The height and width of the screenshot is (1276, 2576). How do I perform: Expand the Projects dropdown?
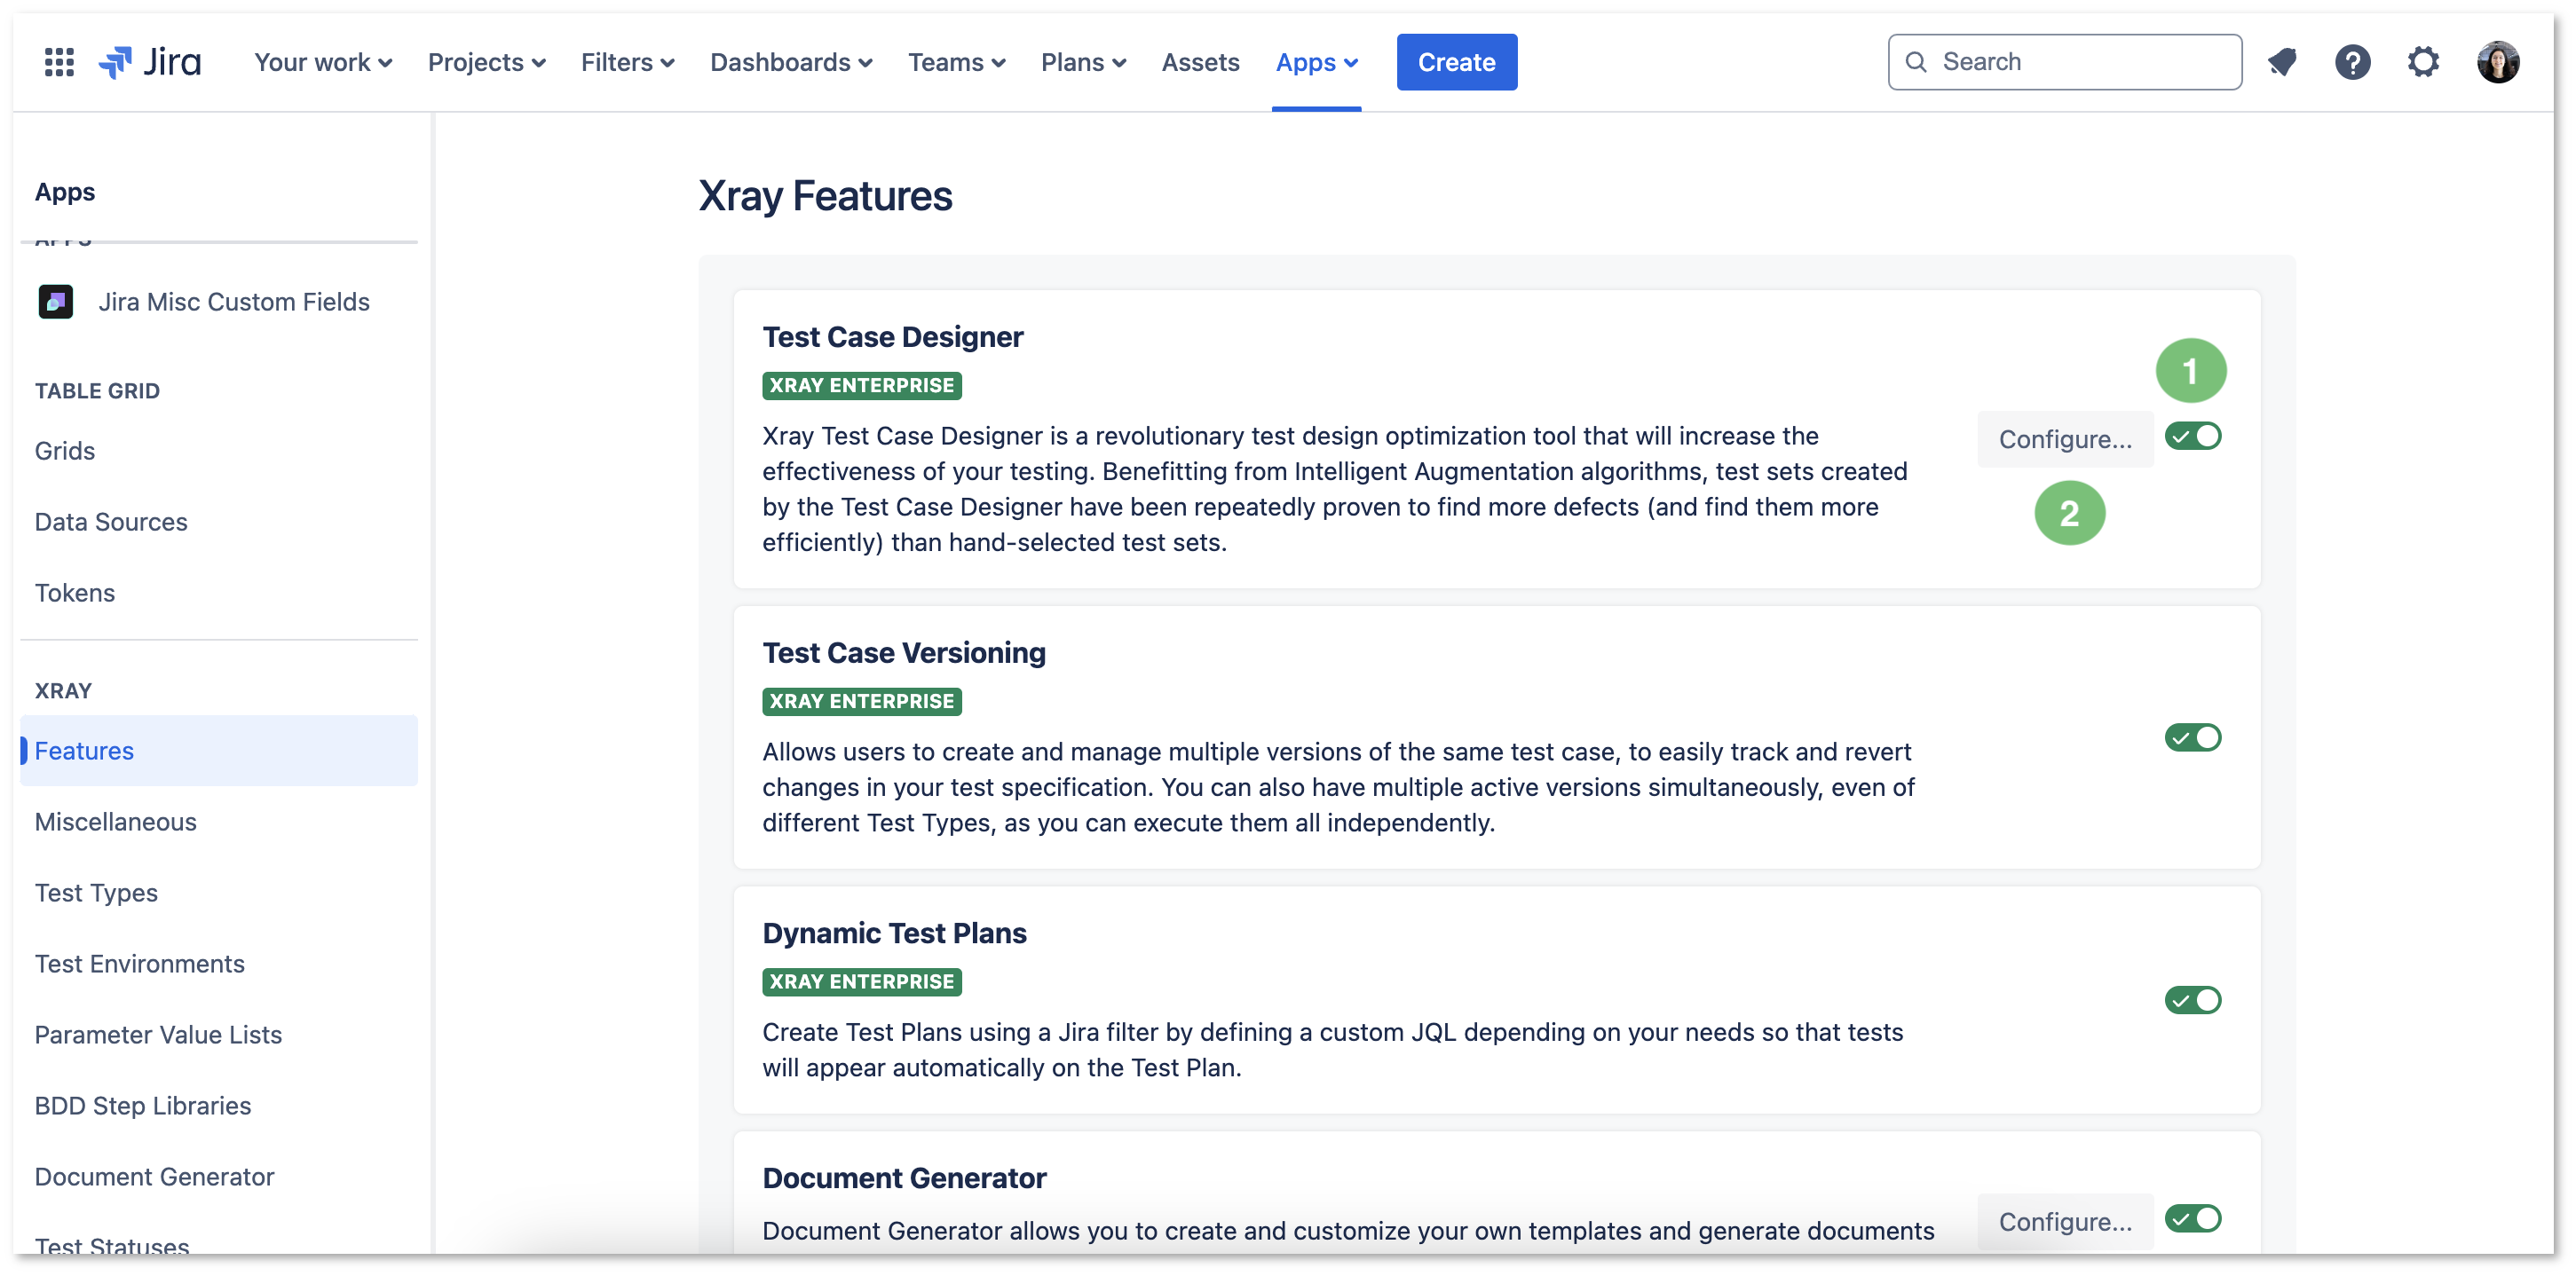tap(487, 62)
